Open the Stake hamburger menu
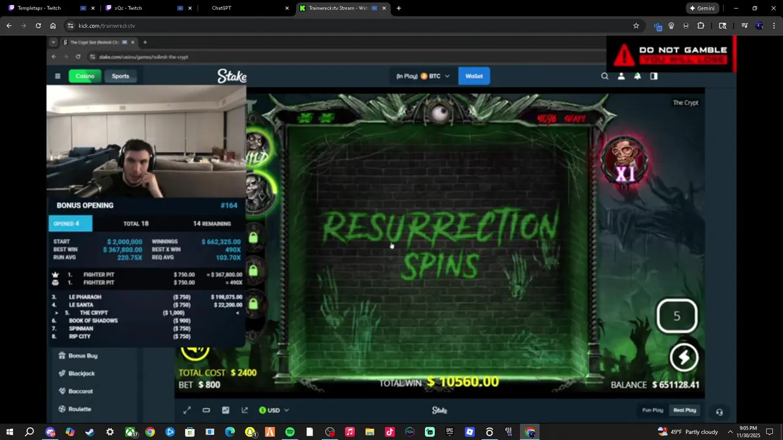 tap(58, 76)
